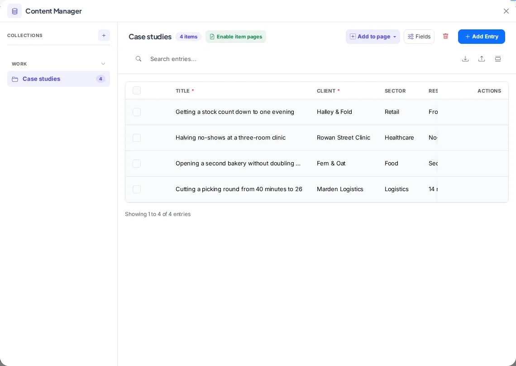Open 'Halving no-shows at a three-room clinic'
The image size is (516, 366).
[x=231, y=137]
